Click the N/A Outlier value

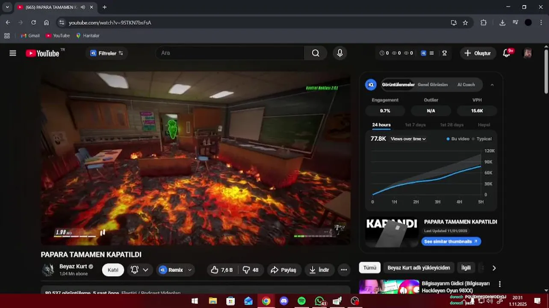click(x=431, y=111)
